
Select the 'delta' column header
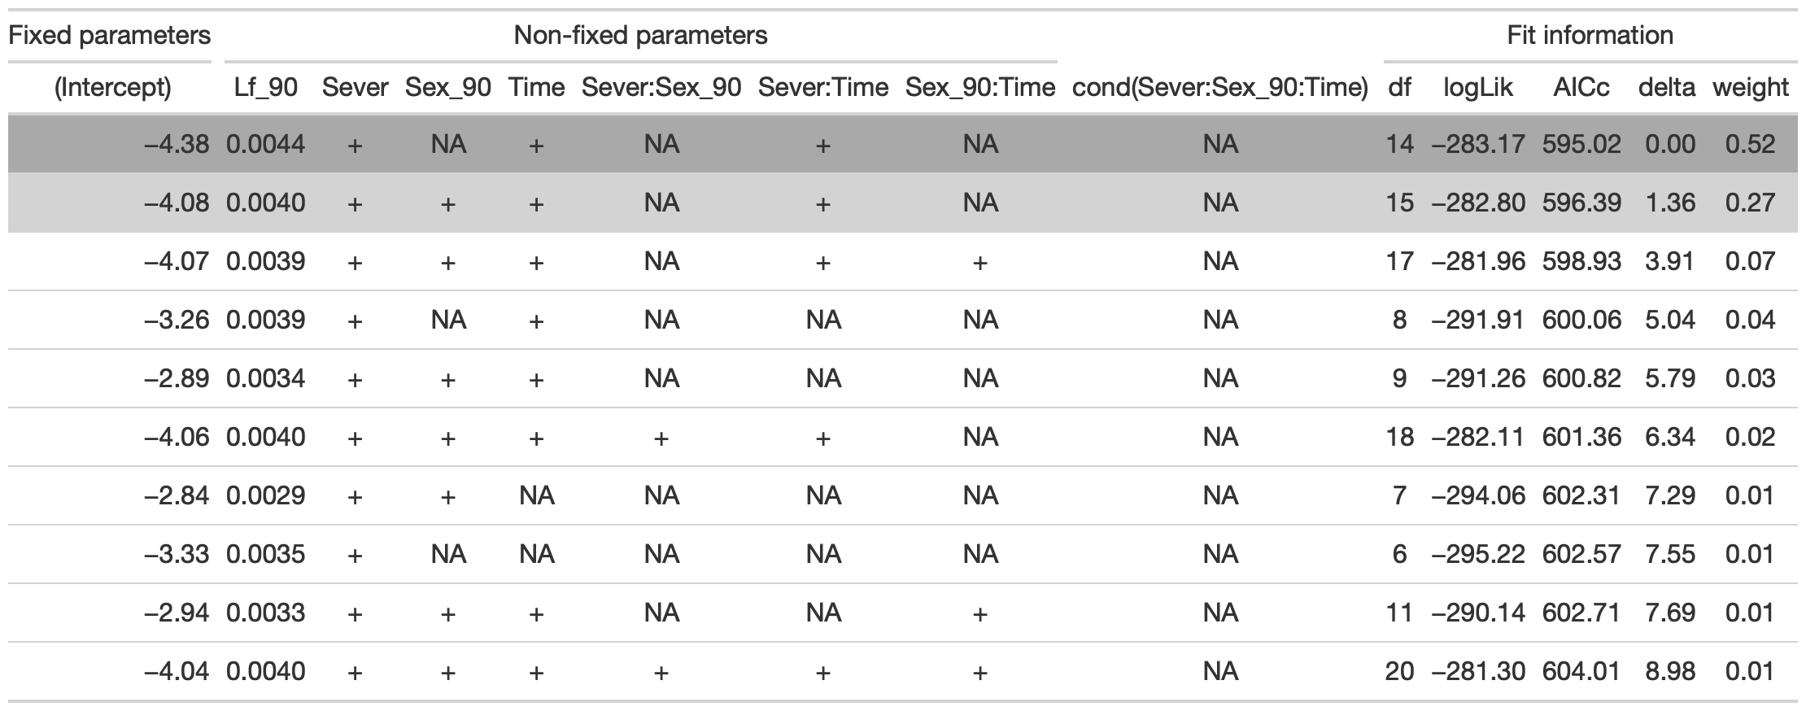pyautogui.click(x=1667, y=88)
